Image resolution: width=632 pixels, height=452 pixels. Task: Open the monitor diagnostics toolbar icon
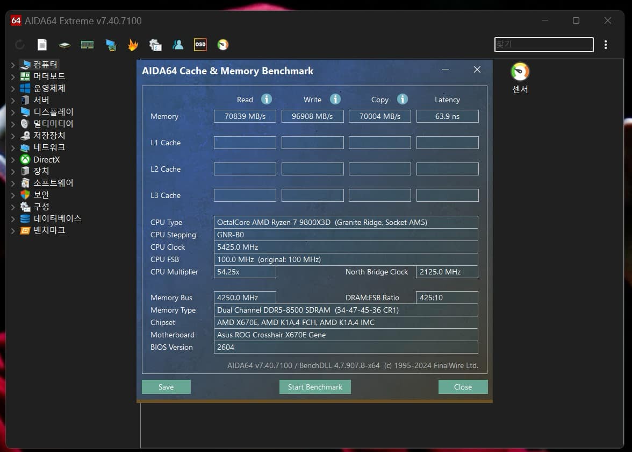click(111, 45)
